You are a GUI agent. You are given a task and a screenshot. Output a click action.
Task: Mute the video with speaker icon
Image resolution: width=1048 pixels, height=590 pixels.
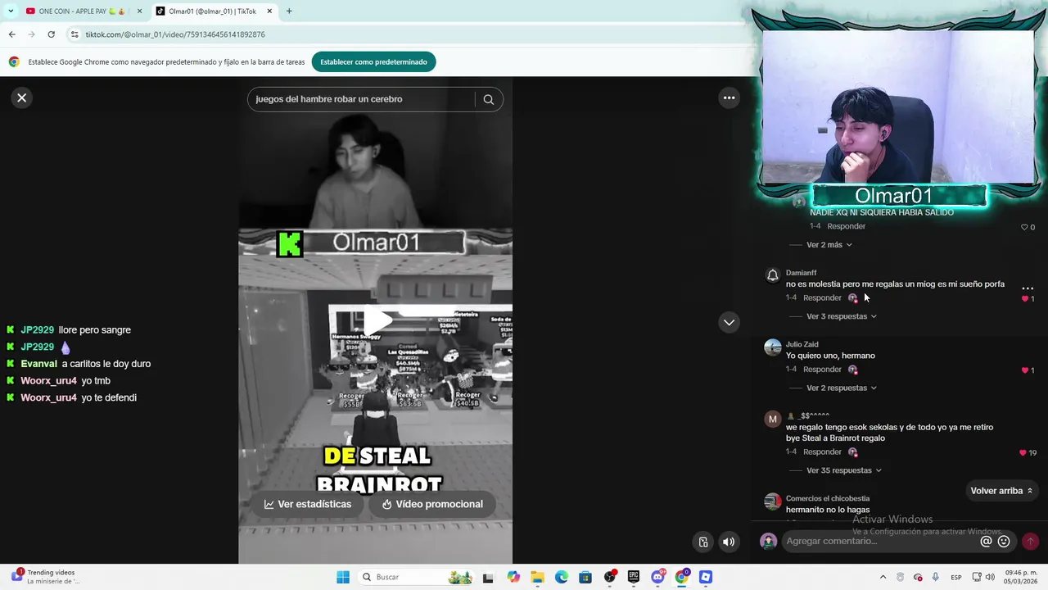(729, 542)
